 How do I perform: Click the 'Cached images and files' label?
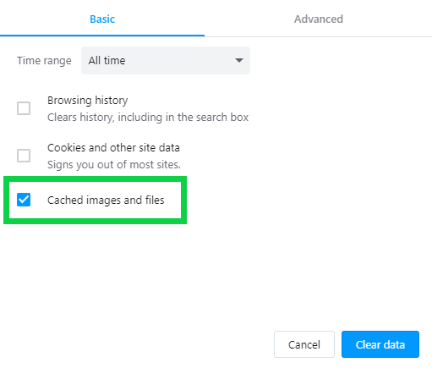click(106, 200)
